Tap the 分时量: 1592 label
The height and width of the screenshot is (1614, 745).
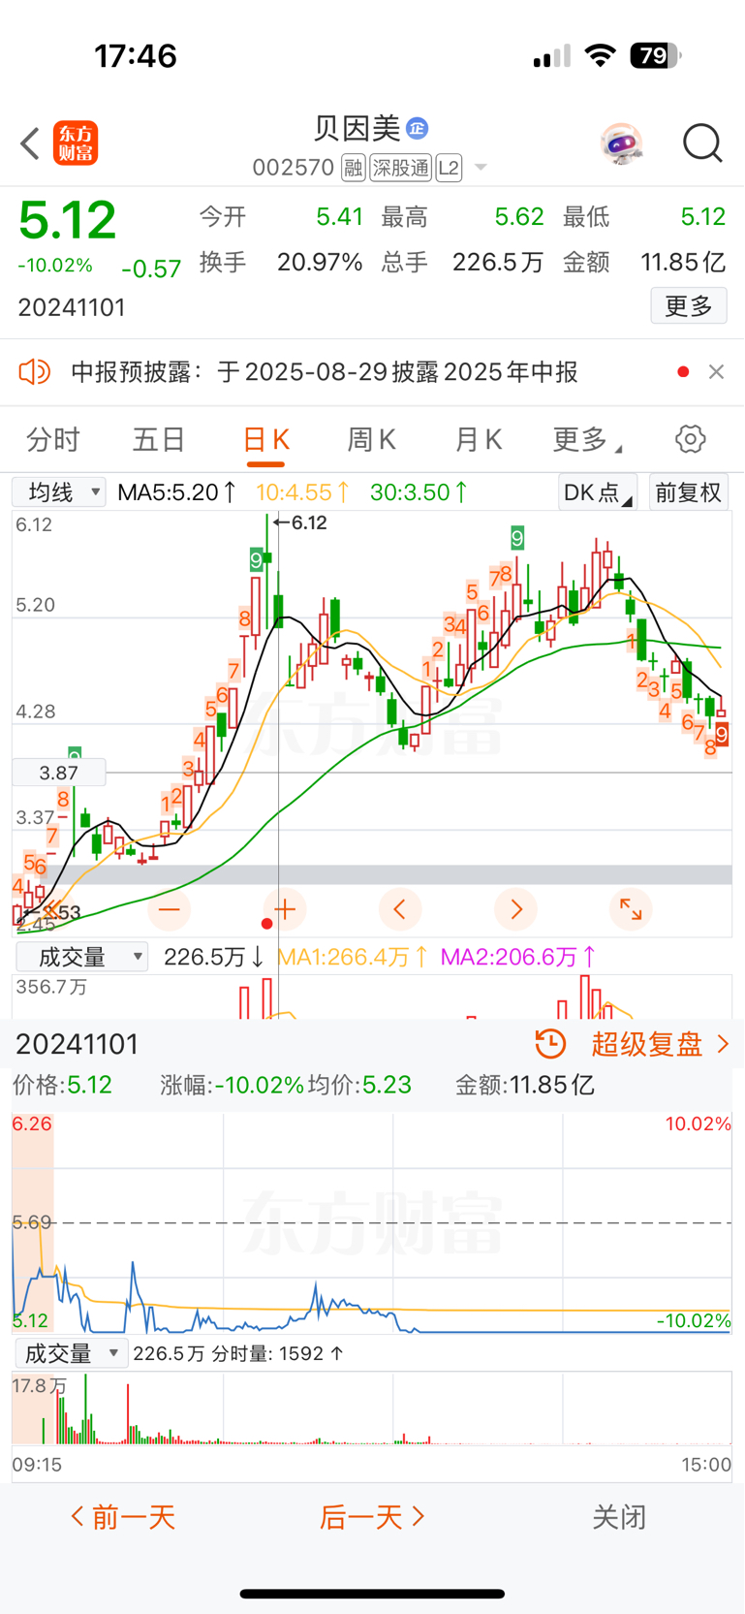[278, 1353]
